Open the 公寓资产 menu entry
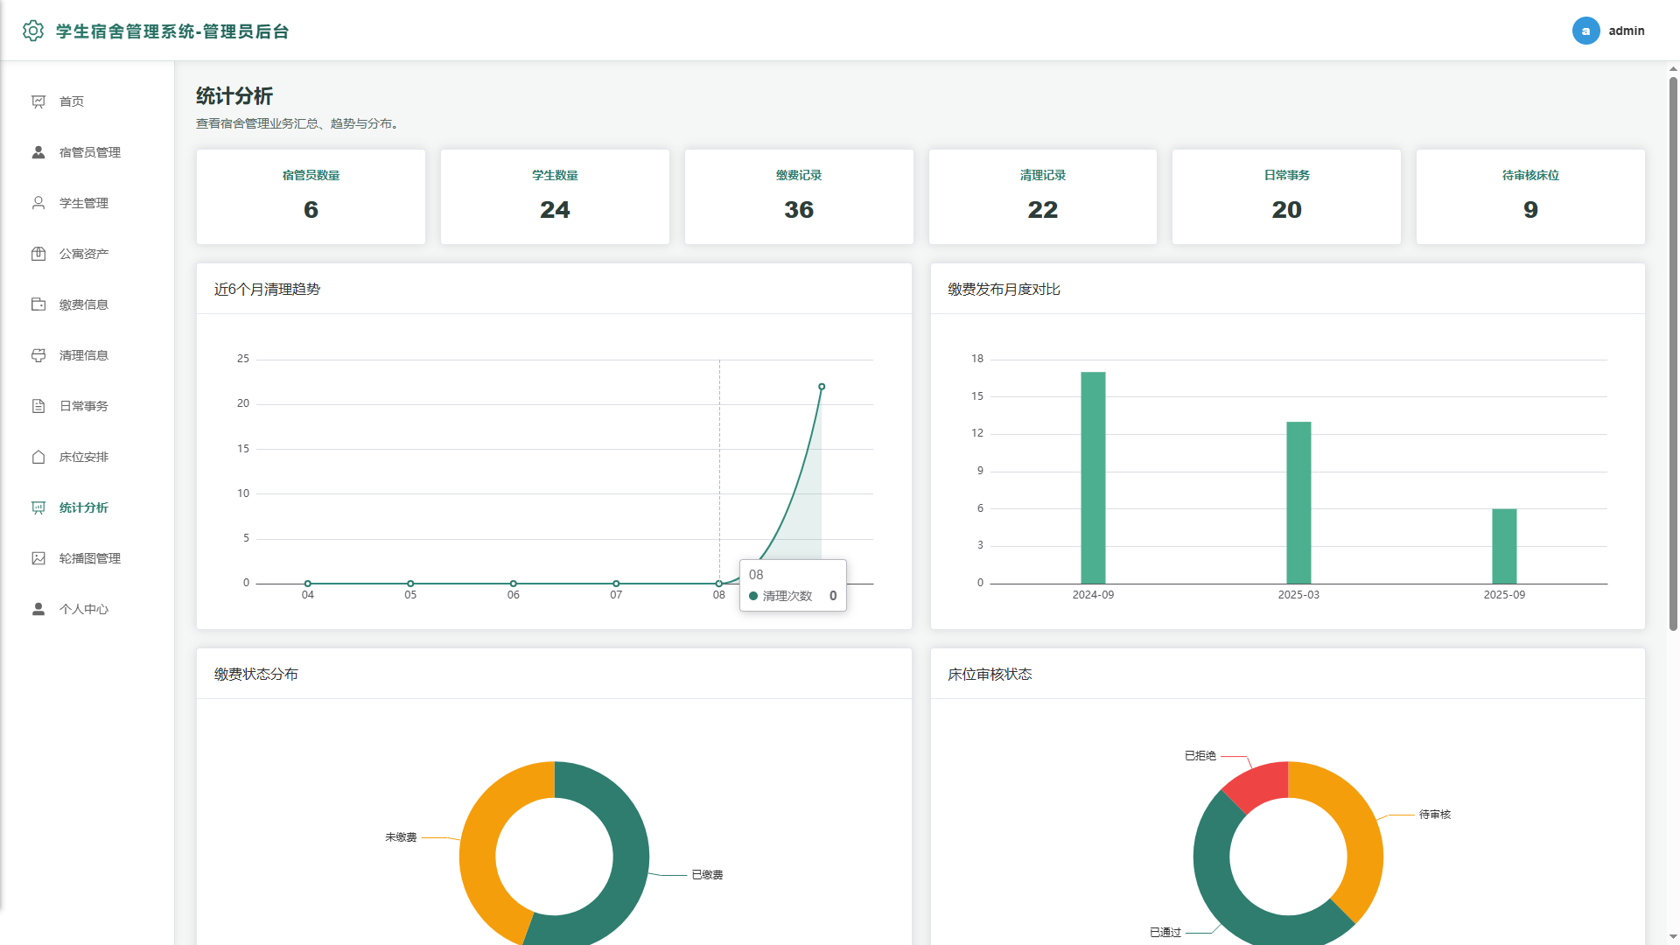 point(87,254)
